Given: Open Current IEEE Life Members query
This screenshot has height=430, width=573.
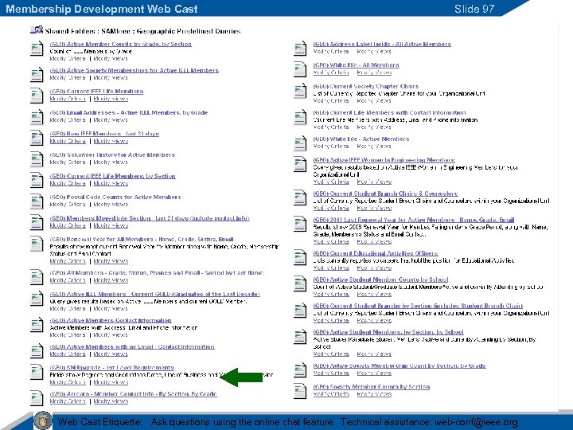Looking at the screenshot, I should coord(96,92).
